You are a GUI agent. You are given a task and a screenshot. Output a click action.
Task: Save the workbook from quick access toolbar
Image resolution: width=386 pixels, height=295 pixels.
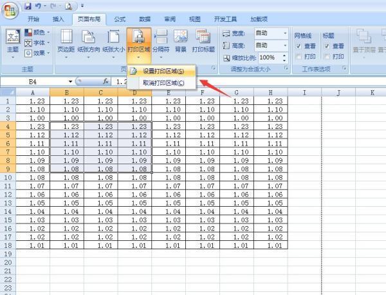(28, 6)
